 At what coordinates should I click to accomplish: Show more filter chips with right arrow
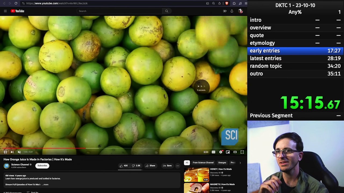coord(240,163)
